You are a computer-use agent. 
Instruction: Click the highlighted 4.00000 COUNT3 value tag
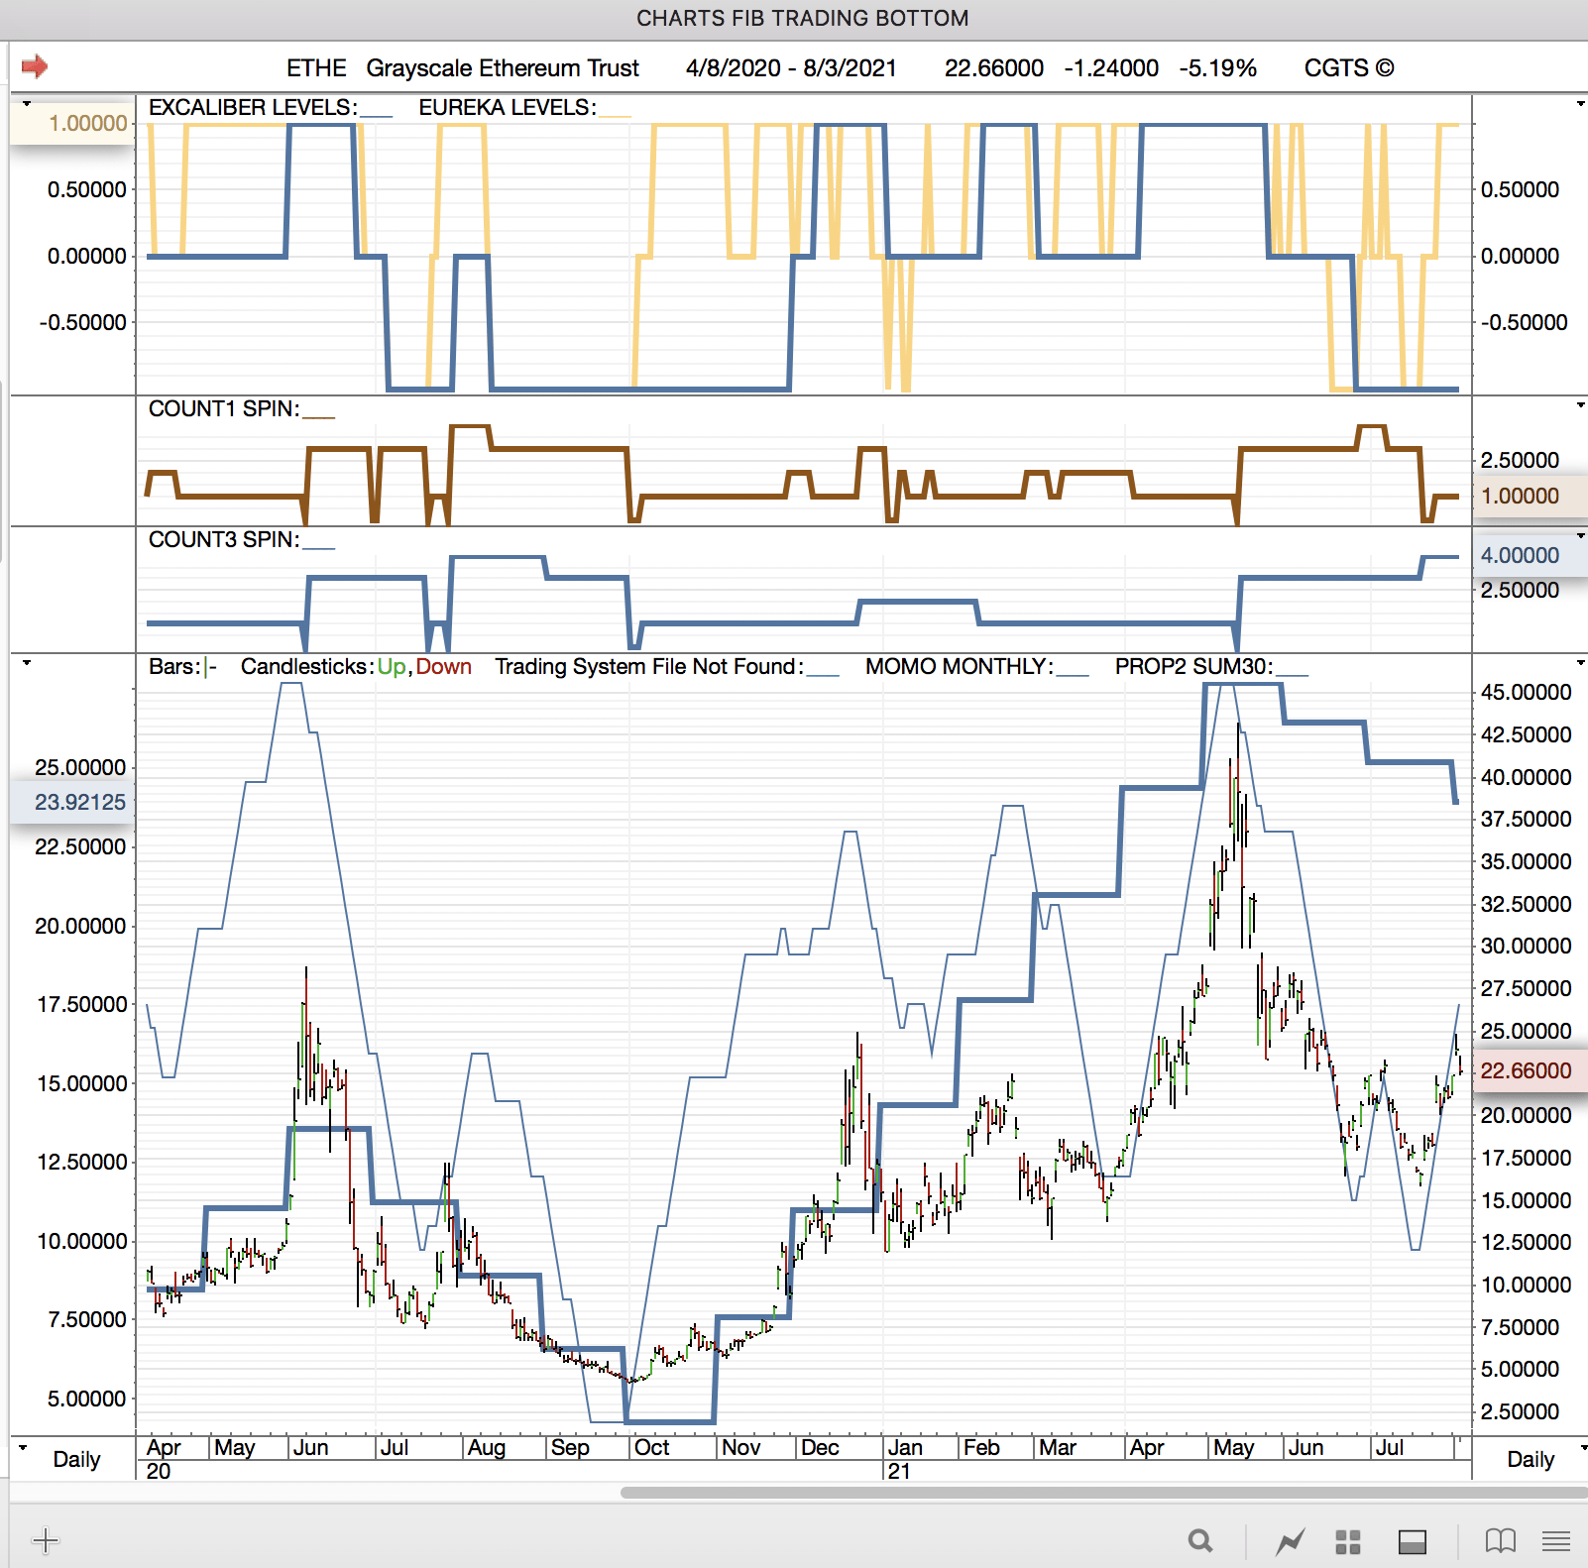pyautogui.click(x=1530, y=555)
